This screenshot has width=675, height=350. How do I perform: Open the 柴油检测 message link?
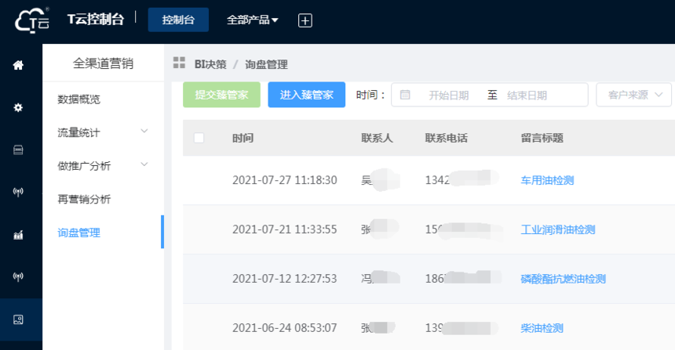(542, 329)
